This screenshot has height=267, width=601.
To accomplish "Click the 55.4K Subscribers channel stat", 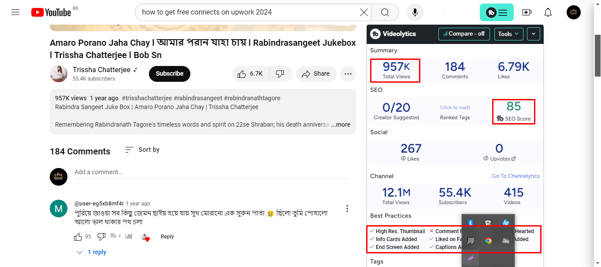I will point(455,196).
